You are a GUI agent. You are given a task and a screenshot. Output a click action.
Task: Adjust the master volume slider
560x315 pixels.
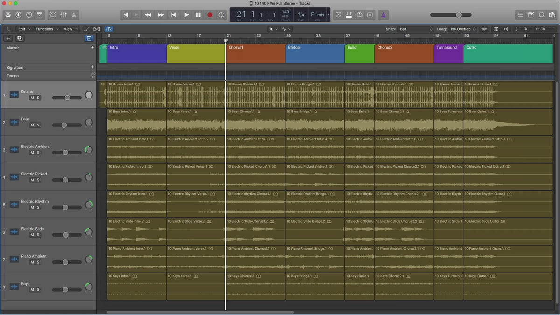(x=458, y=15)
